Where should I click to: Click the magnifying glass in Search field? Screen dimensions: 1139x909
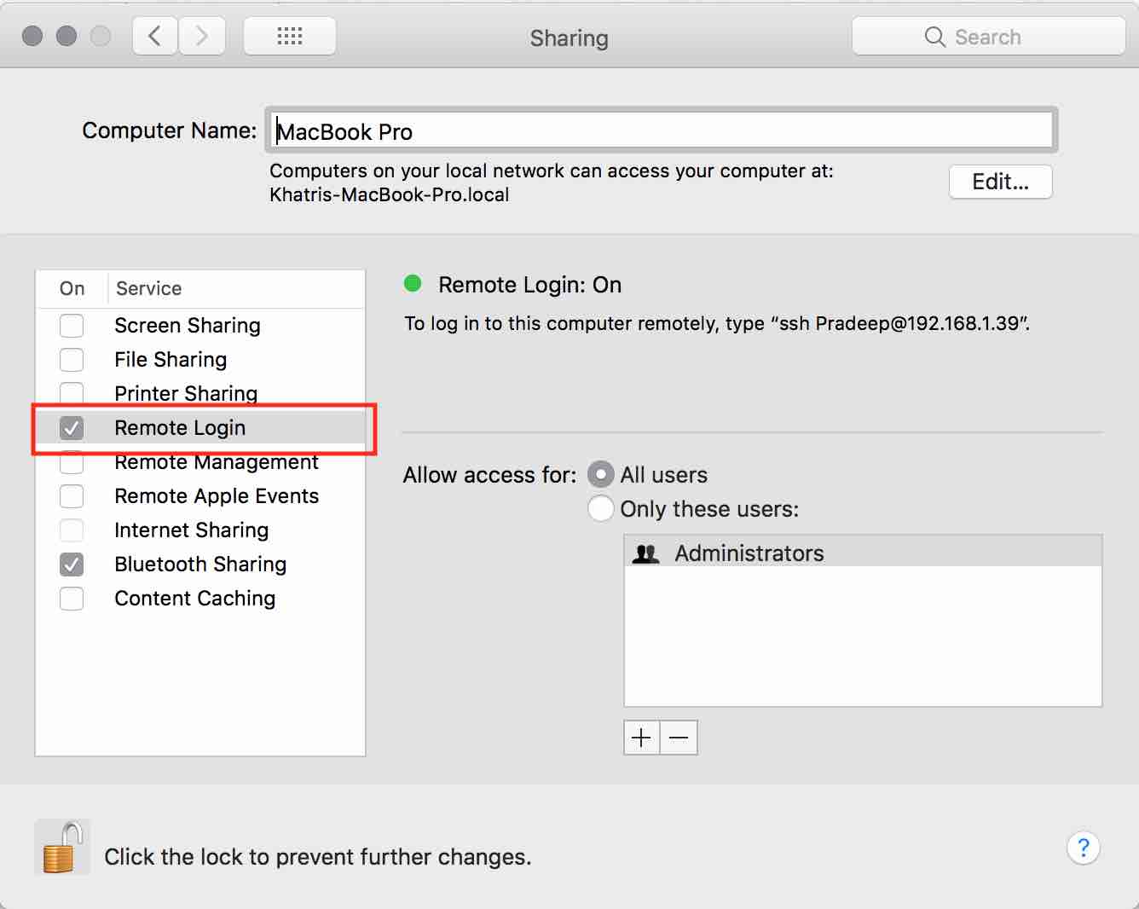click(x=934, y=37)
